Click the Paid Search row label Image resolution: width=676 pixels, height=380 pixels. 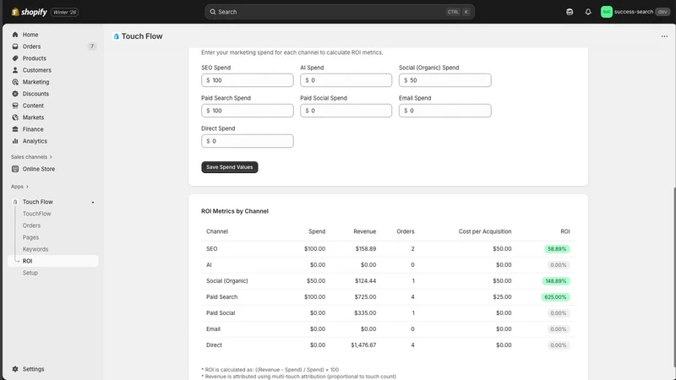coord(221,297)
